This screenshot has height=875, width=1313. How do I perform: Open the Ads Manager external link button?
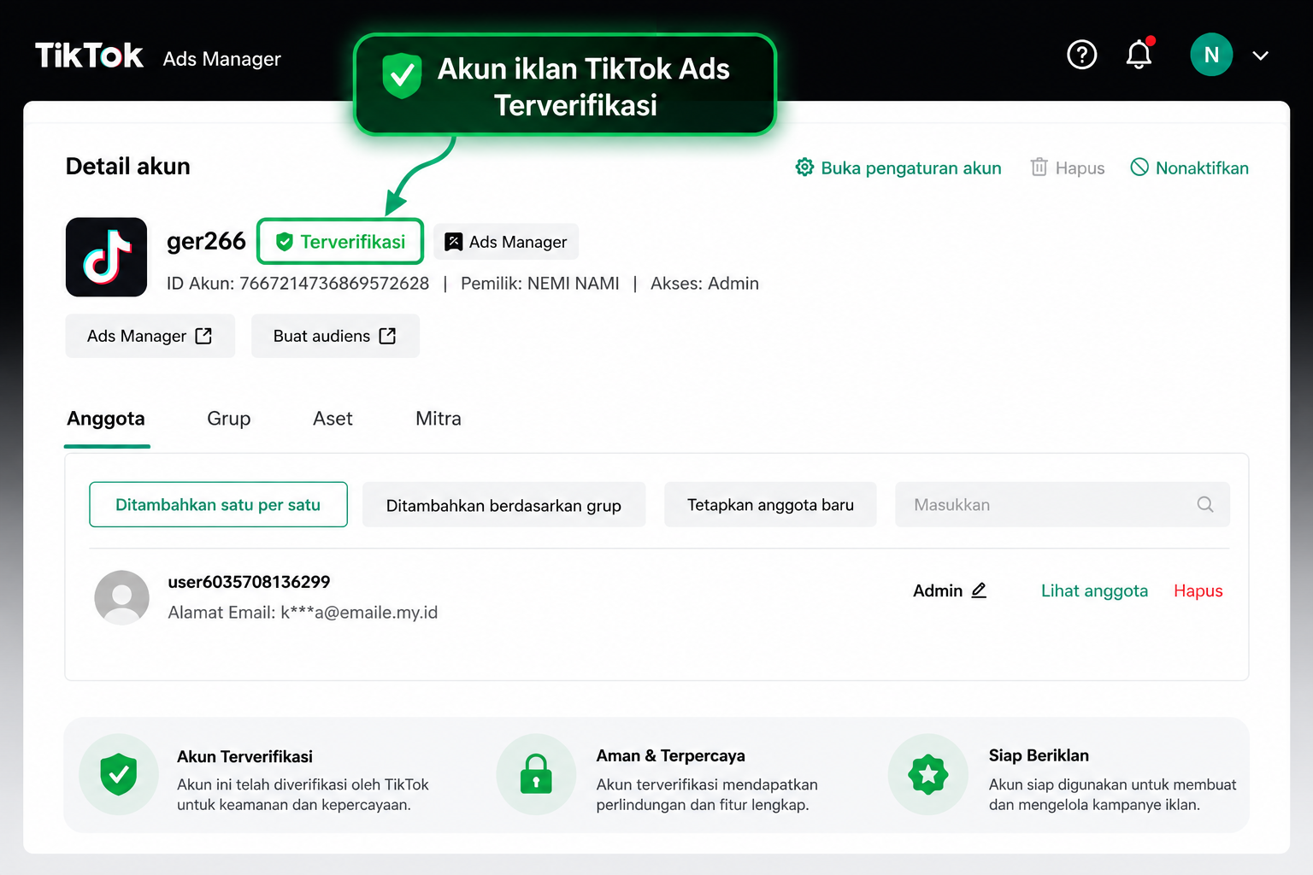(x=150, y=336)
